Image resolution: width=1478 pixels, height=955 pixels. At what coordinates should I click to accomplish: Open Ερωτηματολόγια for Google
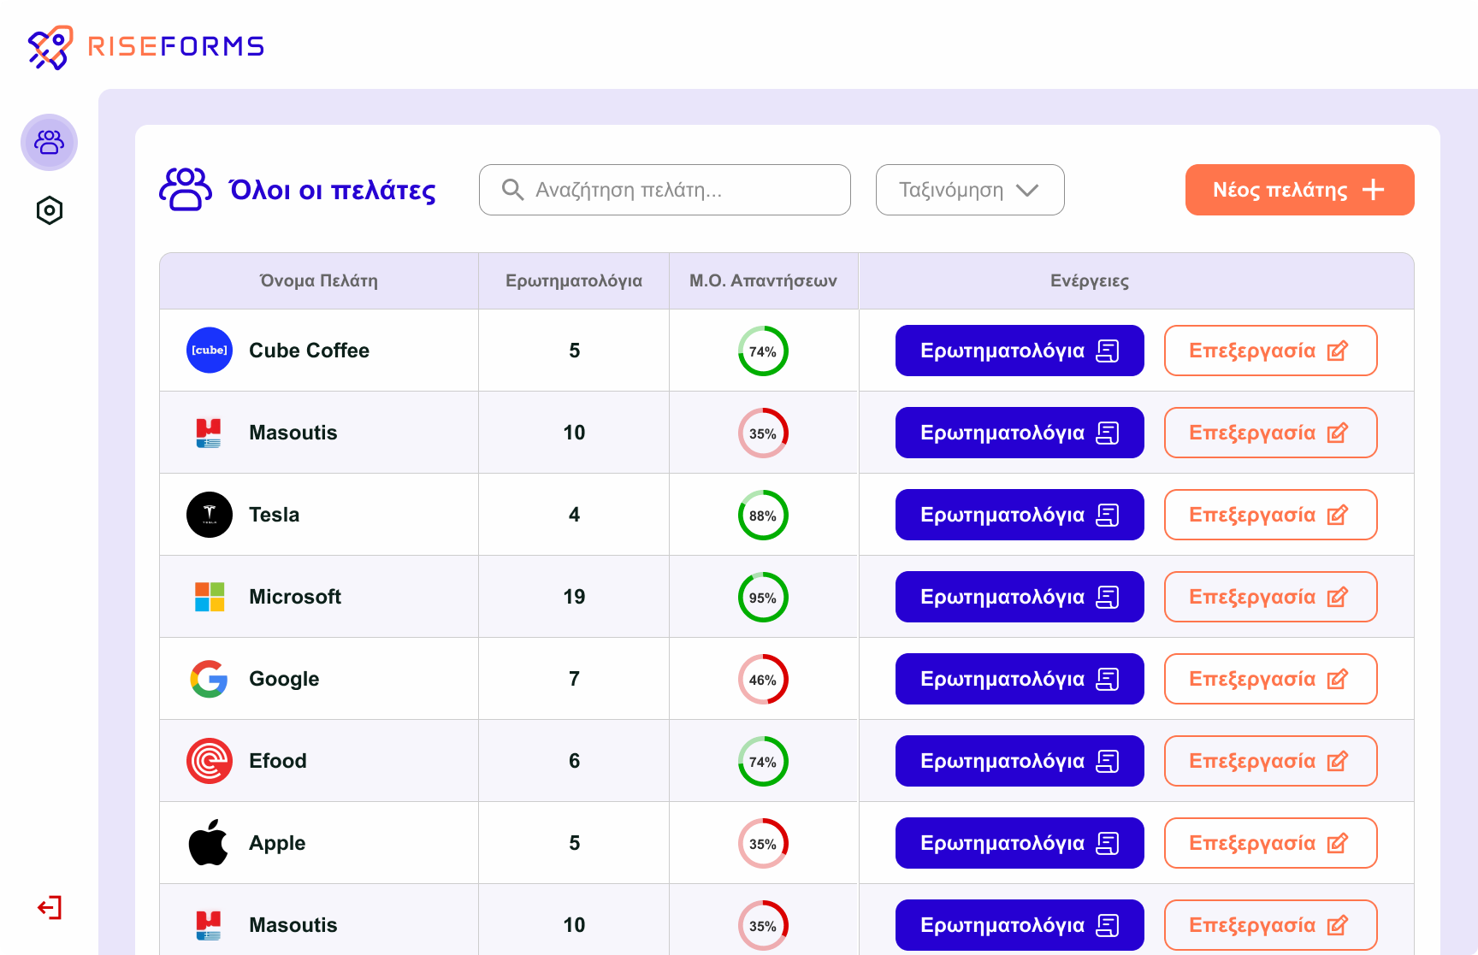pyautogui.click(x=1019, y=679)
